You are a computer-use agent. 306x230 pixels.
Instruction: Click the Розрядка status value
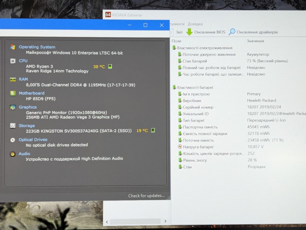click(256, 167)
